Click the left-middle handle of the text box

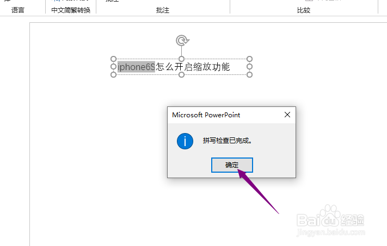click(113, 67)
